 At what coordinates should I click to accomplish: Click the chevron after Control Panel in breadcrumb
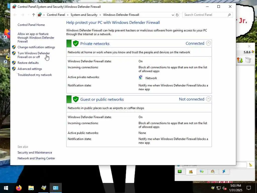tap(68, 15)
